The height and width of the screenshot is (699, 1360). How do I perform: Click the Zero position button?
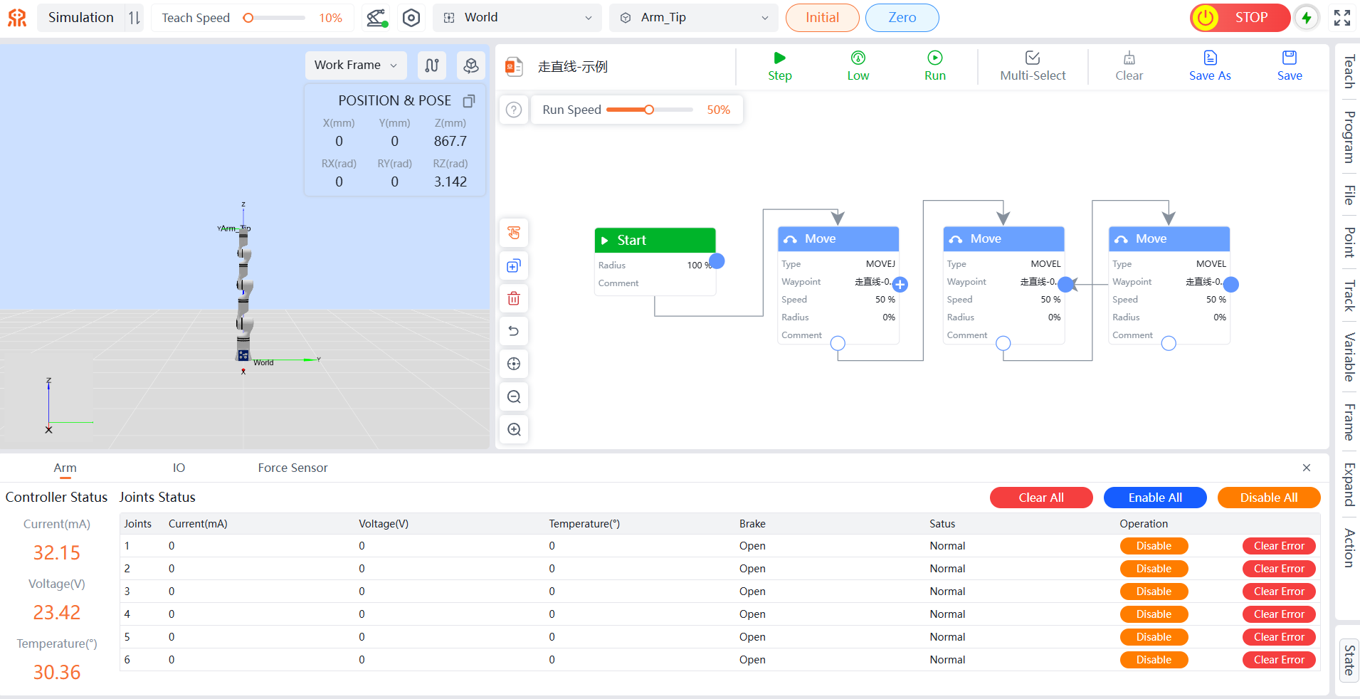click(902, 18)
